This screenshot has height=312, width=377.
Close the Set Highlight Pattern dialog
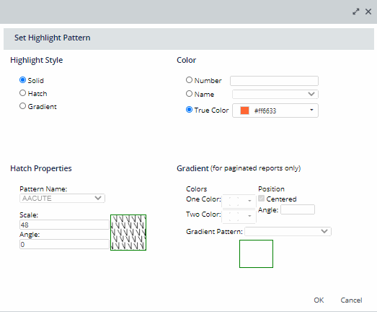click(368, 12)
